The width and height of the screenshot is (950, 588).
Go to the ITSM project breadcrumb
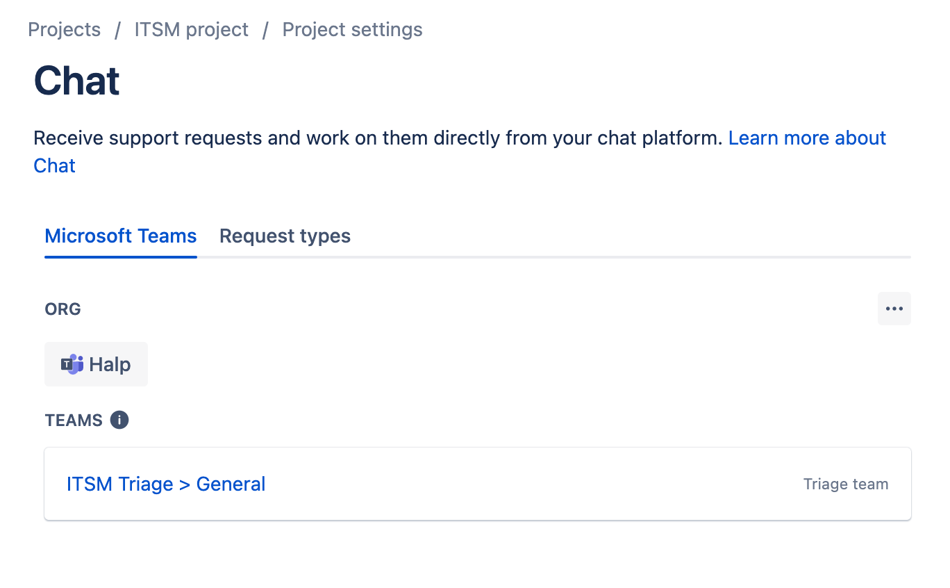pyautogui.click(x=191, y=29)
